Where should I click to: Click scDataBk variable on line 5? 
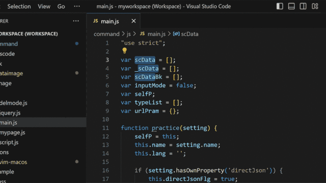coord(148,77)
